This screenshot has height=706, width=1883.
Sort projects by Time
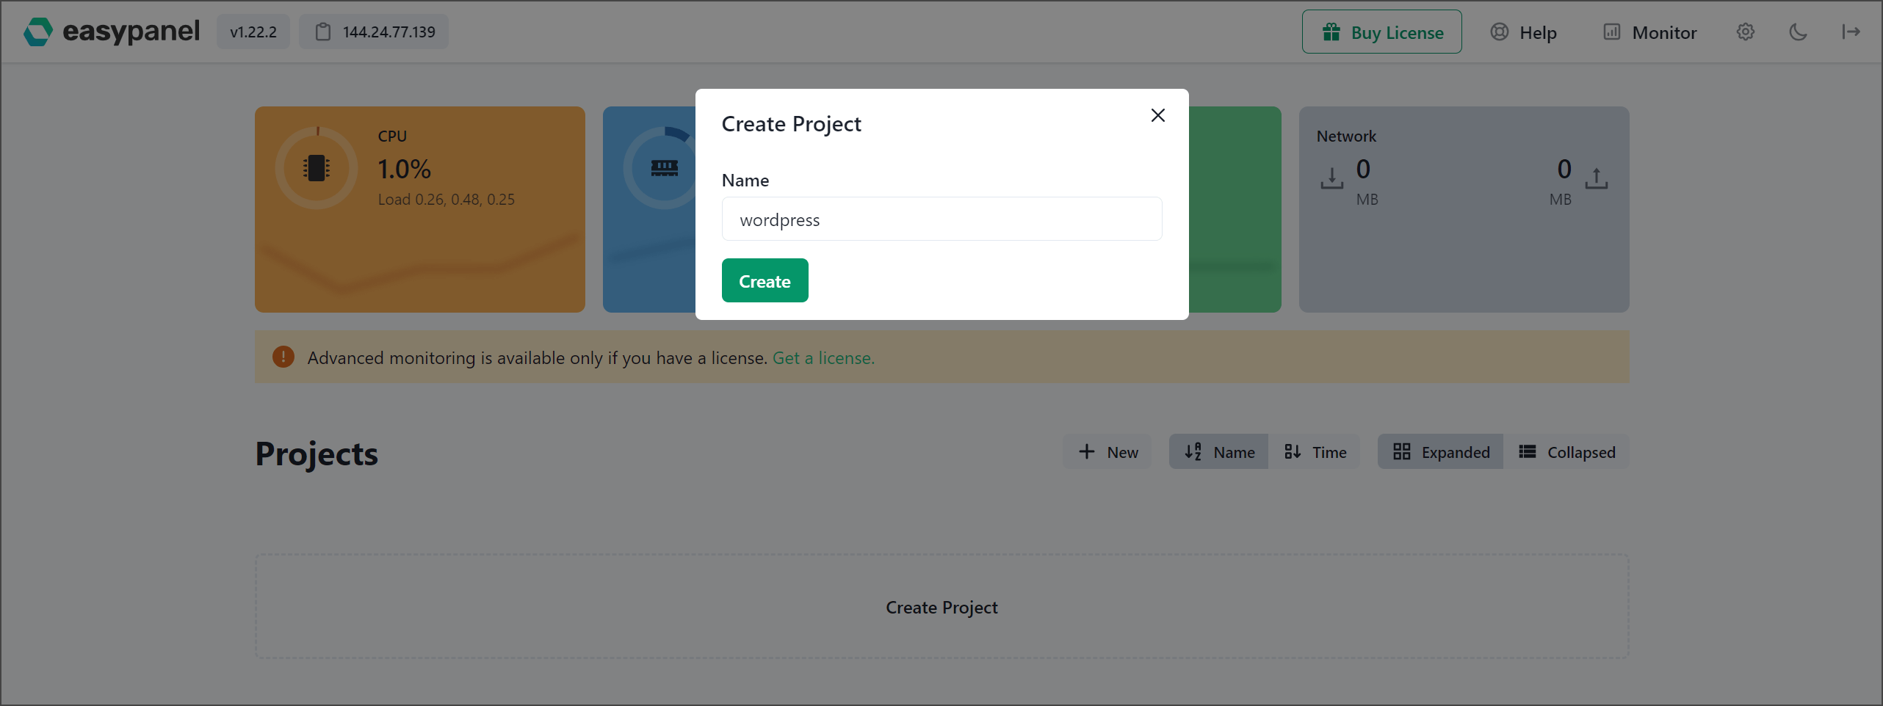[x=1315, y=451]
